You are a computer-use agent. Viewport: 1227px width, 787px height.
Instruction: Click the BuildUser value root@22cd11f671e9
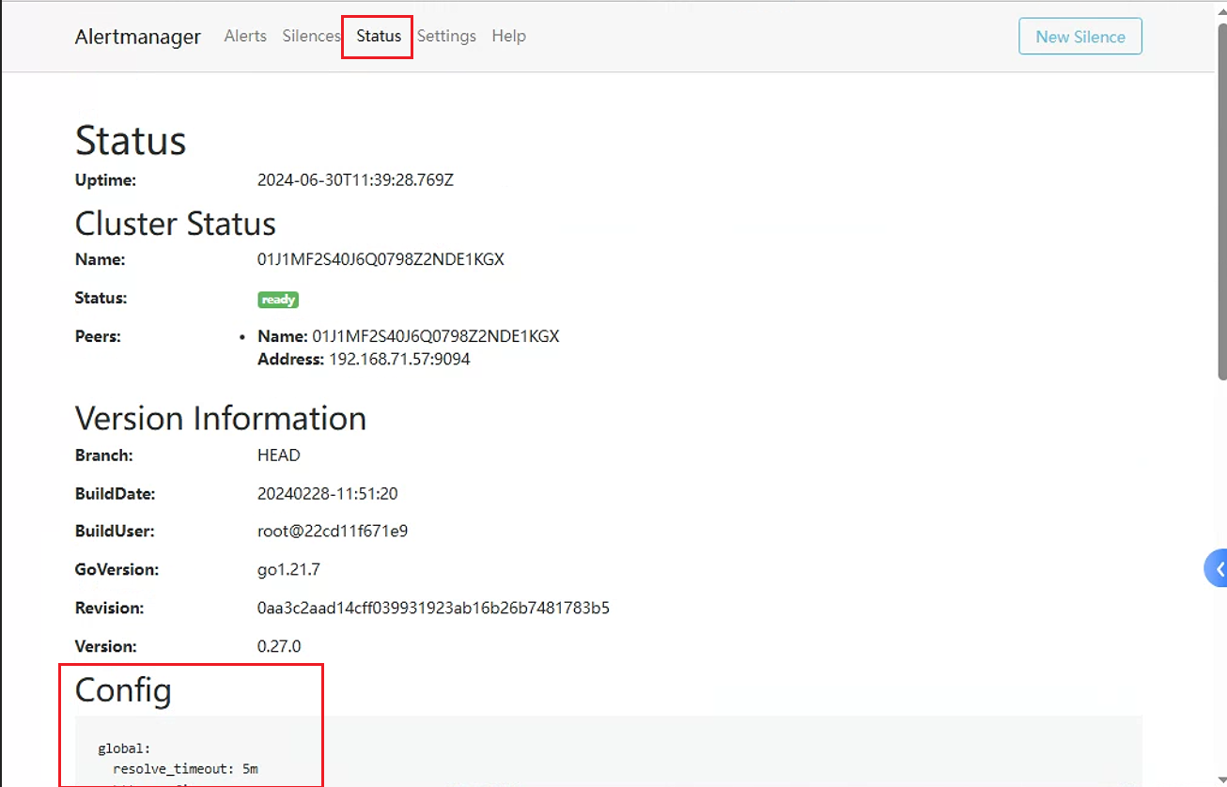coord(333,532)
